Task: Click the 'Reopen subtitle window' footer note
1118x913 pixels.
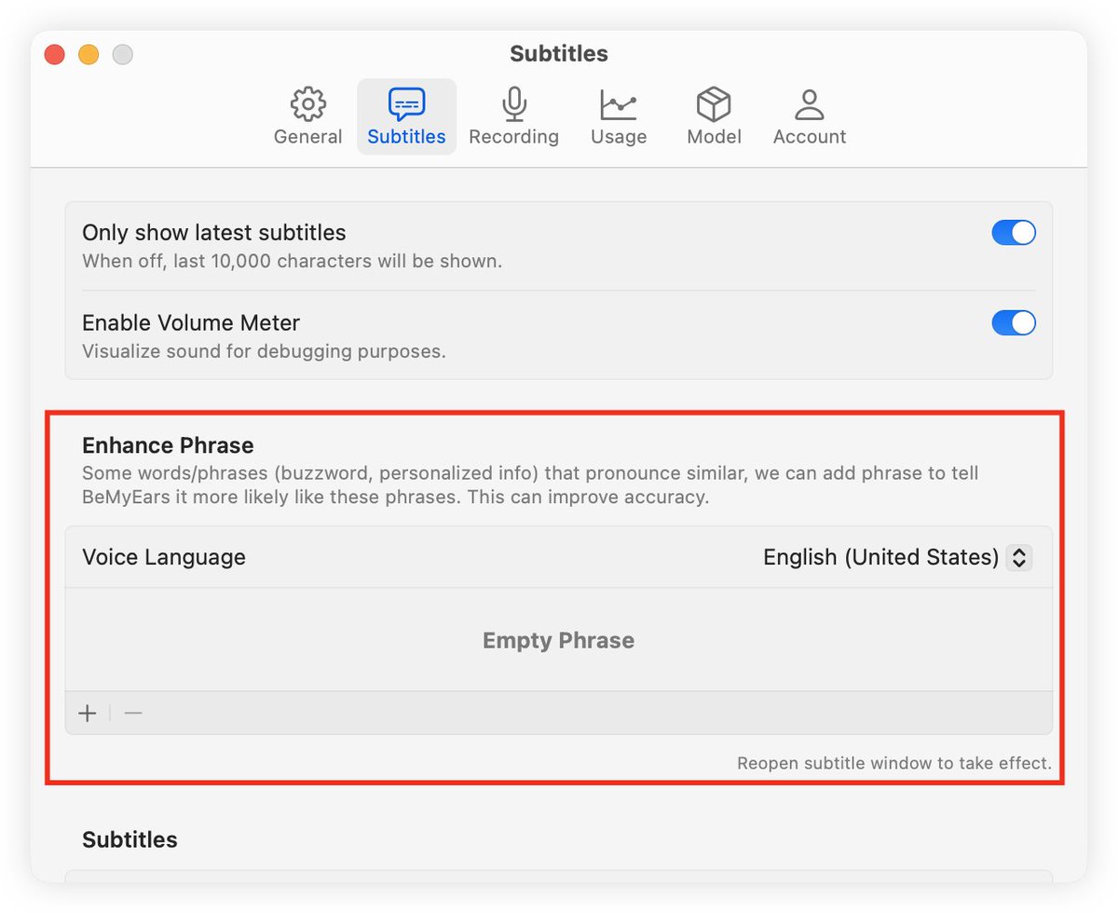Action: click(893, 763)
